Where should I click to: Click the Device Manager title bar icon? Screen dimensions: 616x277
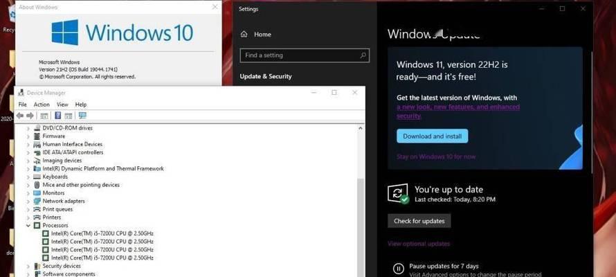tap(21, 93)
